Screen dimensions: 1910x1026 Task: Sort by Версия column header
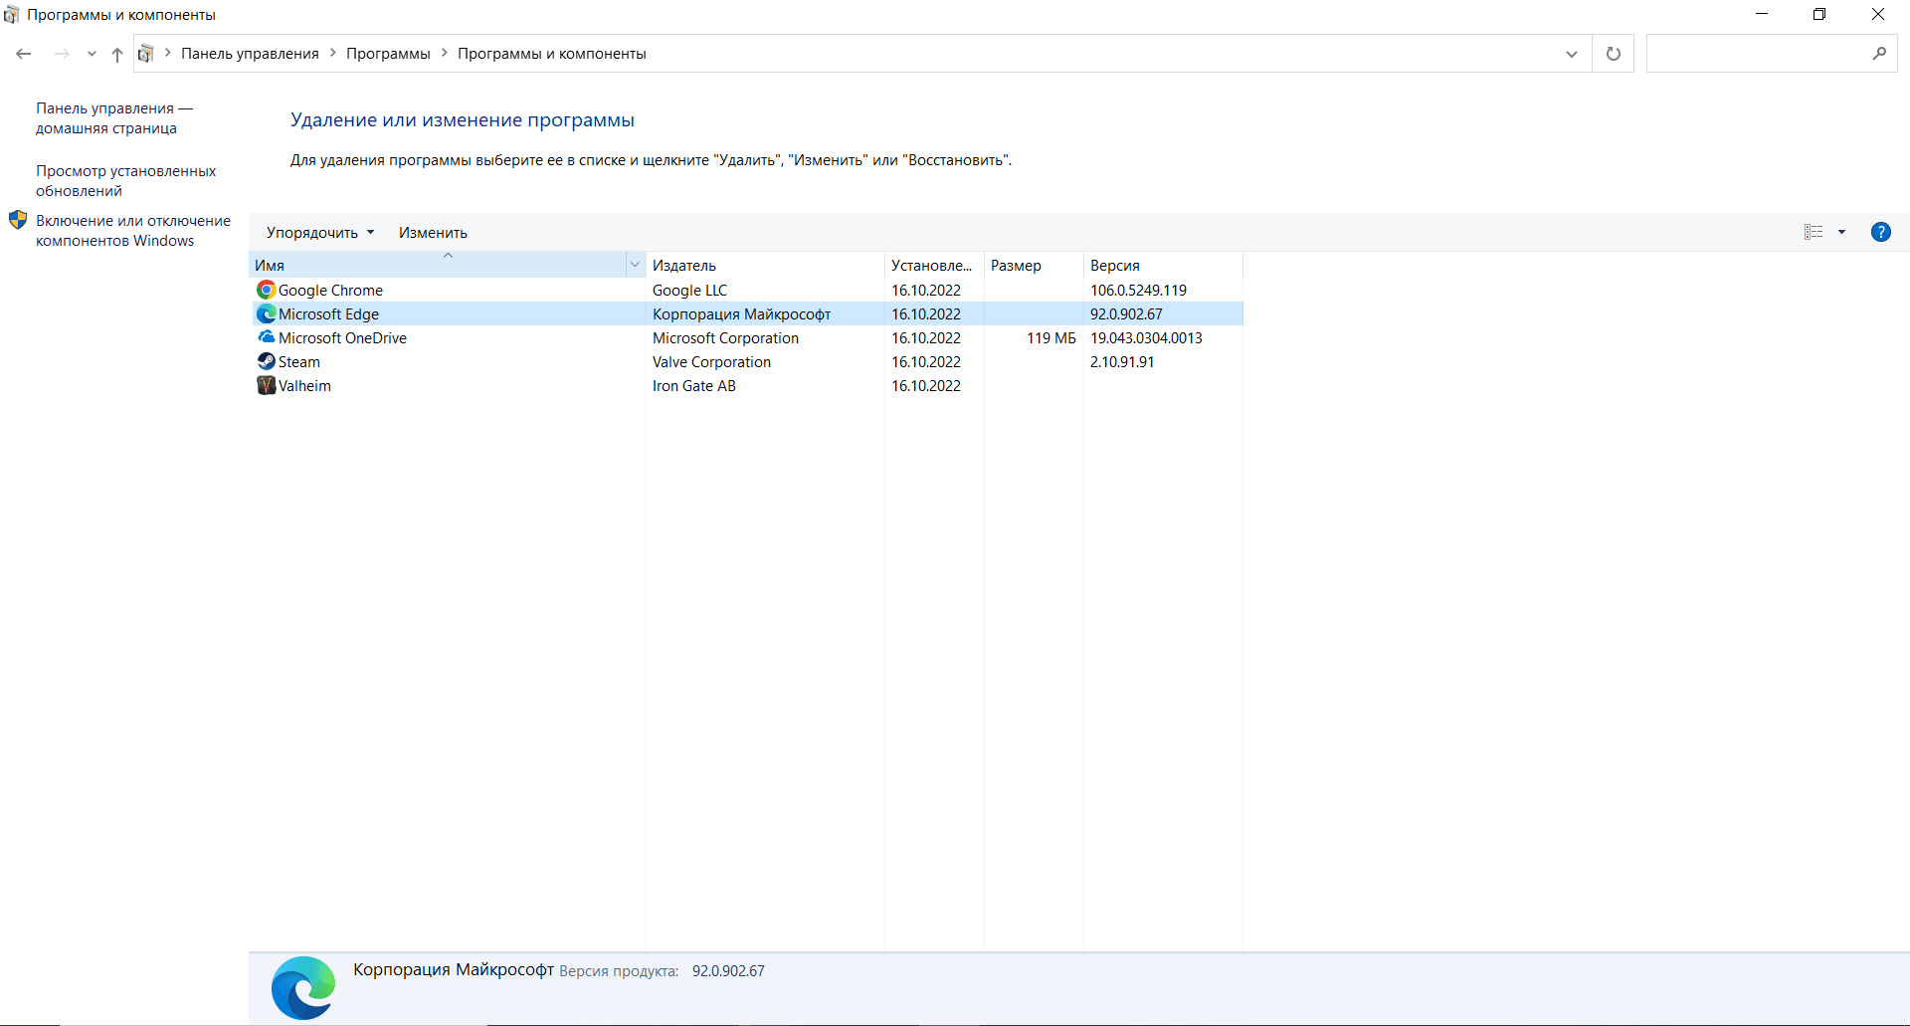pyautogui.click(x=1163, y=265)
